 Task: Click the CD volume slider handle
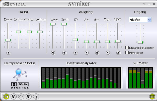(75, 39)
